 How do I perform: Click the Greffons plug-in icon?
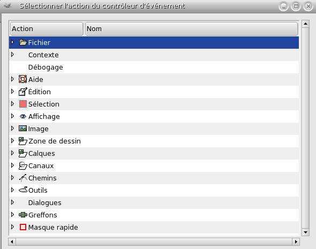point(23,215)
